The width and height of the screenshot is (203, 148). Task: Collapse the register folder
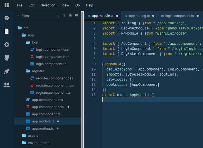click(28, 71)
